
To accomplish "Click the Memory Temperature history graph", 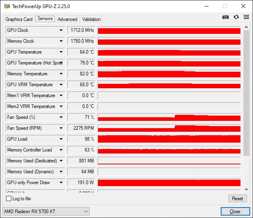I will pyautogui.click(x=169, y=74).
